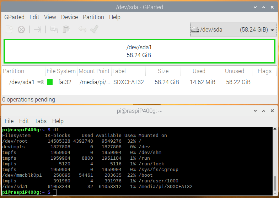Close the pi@raspiP400g terminal window

tap(272, 111)
